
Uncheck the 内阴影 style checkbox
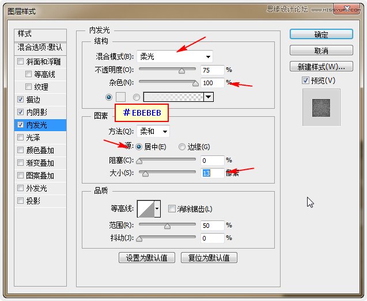pos(21,112)
